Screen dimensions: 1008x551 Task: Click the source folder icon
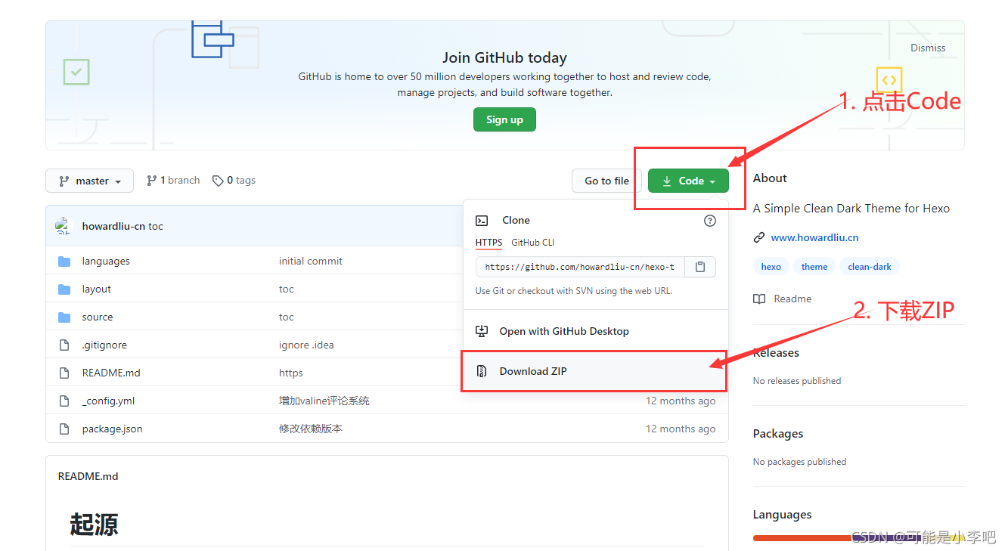tap(64, 317)
